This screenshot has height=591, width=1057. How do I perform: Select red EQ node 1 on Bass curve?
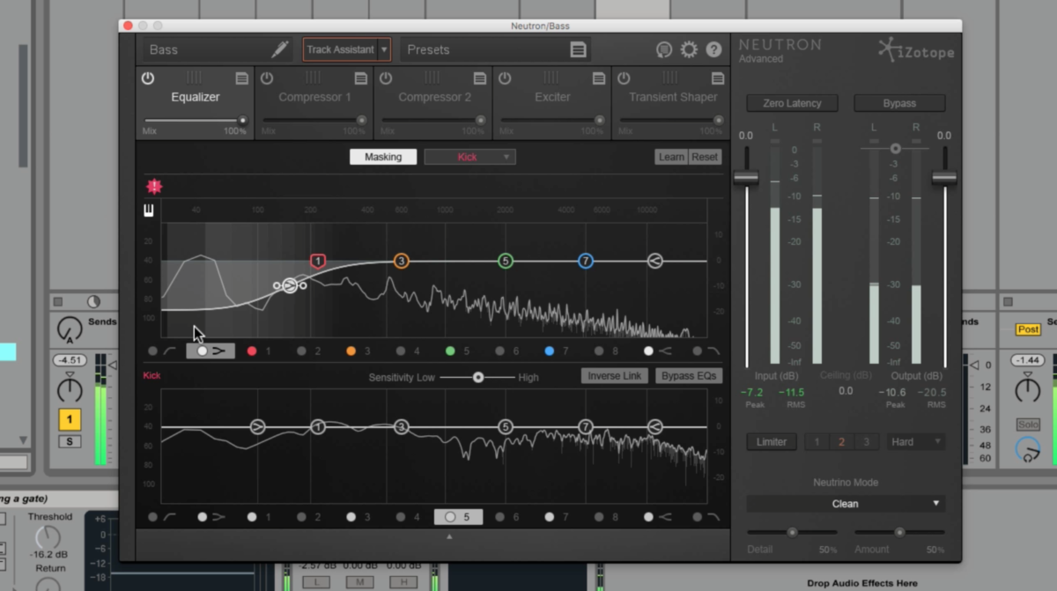pos(318,261)
